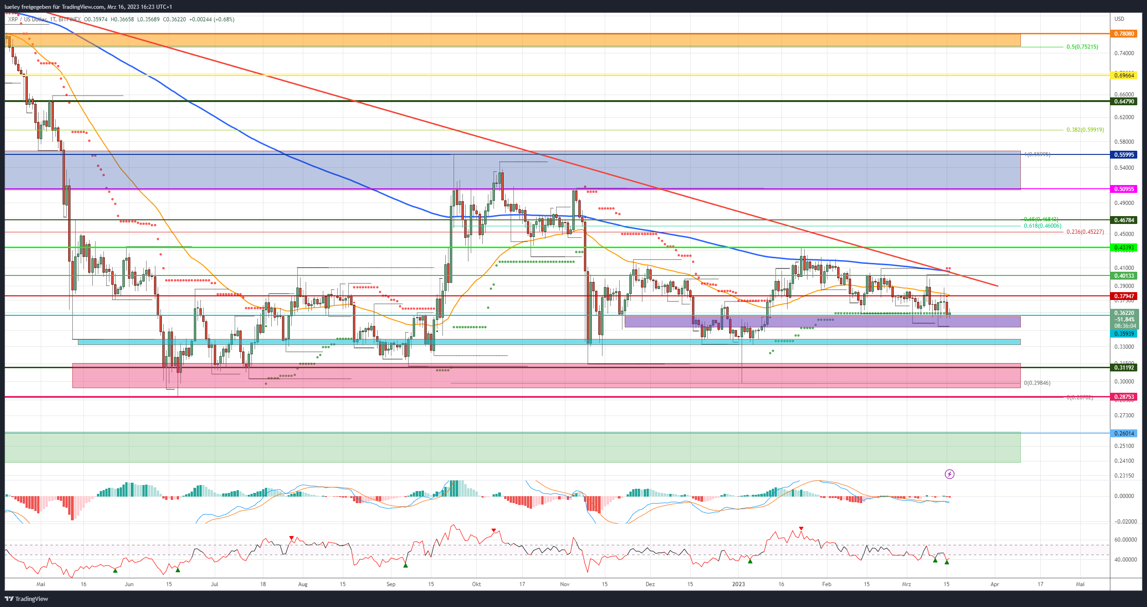Click the bright green 0.43393 price label
Screen dimensions: 1147x607
(1124, 248)
